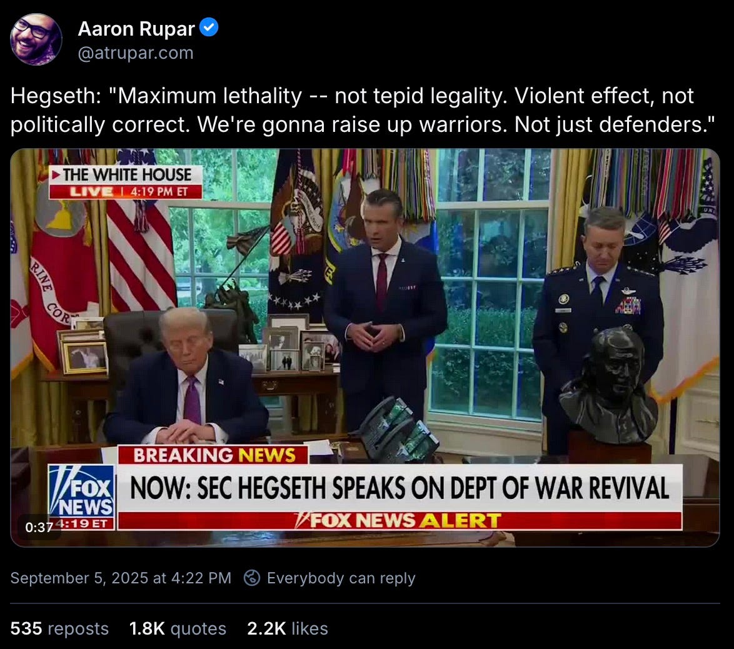Click the Hegseth quote post text
The image size is (734, 649).
363,110
